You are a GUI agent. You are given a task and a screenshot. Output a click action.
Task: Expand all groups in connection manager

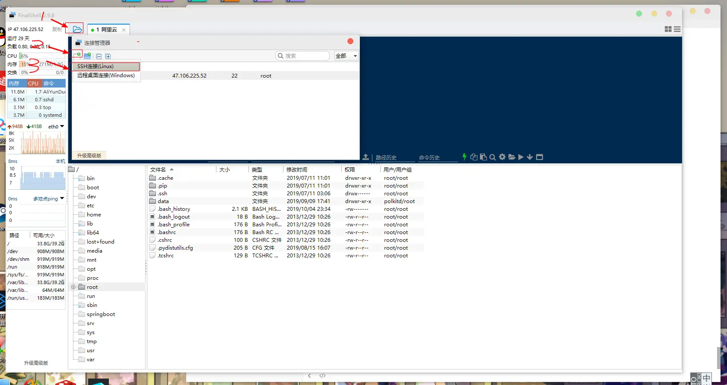coord(108,56)
